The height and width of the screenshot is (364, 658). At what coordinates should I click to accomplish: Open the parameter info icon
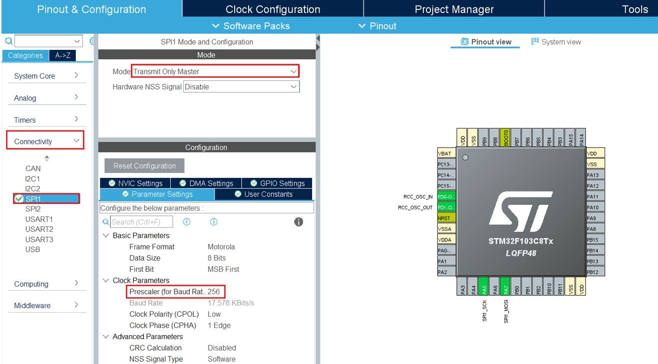pyautogui.click(x=299, y=222)
